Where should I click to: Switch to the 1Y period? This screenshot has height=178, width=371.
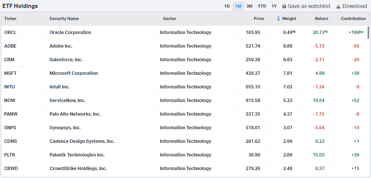click(274, 6)
